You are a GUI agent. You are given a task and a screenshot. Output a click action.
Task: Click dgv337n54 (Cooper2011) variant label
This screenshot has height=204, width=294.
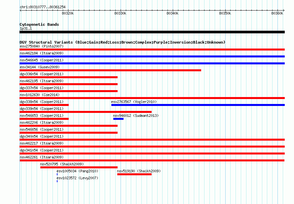42,88
